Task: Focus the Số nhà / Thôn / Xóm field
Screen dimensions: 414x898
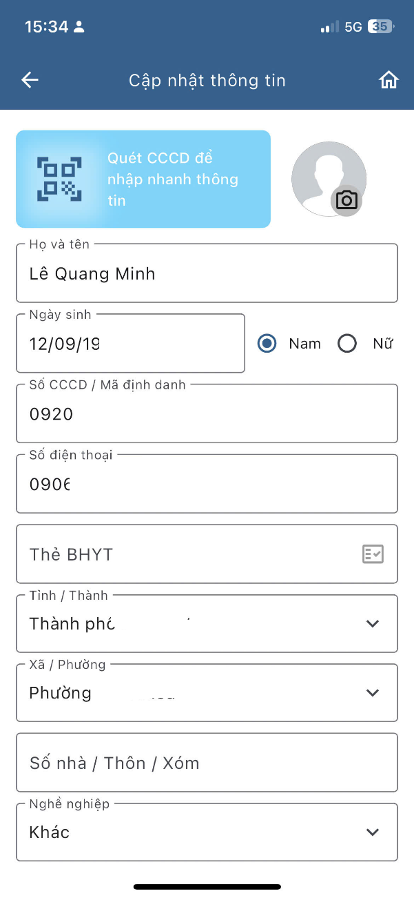Action: pyautogui.click(x=207, y=763)
